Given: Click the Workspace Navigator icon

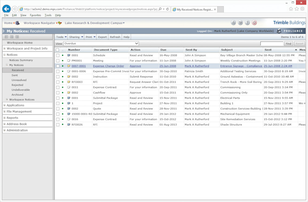Looking at the screenshot, I should click(x=59, y=23).
